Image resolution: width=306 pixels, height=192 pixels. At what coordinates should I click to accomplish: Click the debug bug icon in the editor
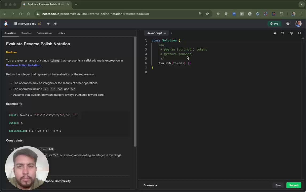275,33
